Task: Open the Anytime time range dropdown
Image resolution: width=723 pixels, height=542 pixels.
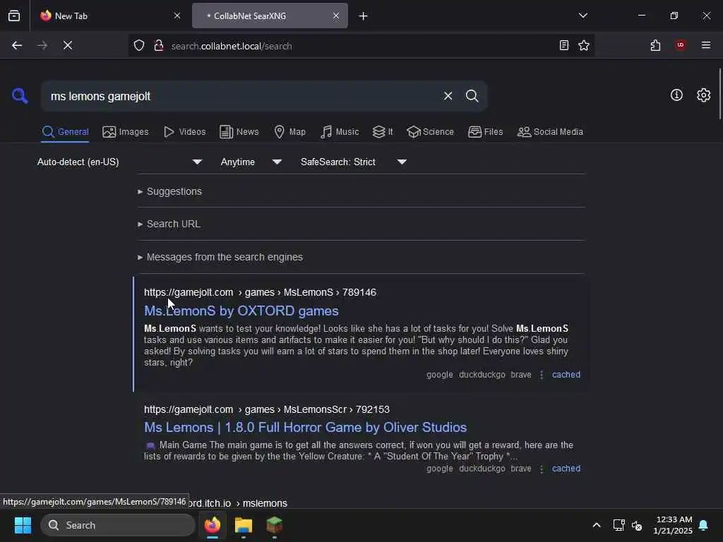Action: [x=251, y=162]
